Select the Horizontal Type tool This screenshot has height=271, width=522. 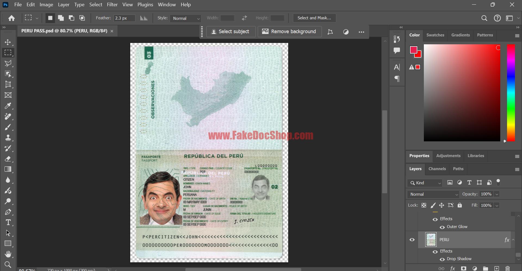coord(8,222)
